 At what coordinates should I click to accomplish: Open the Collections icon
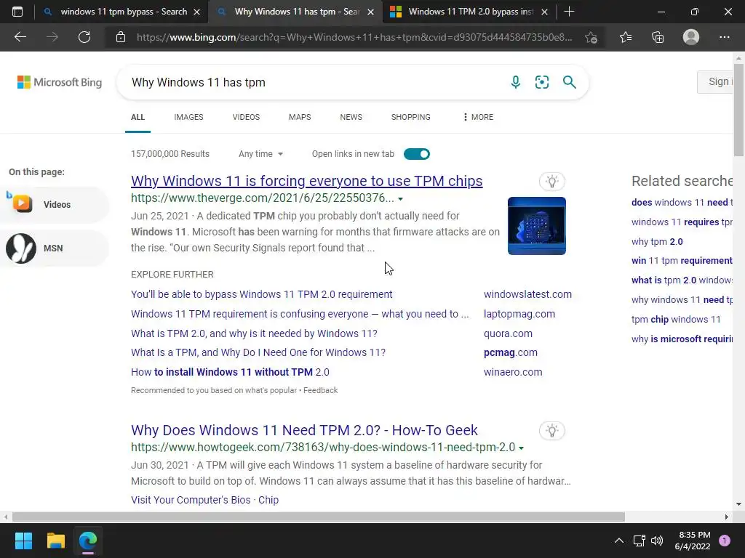pos(658,37)
